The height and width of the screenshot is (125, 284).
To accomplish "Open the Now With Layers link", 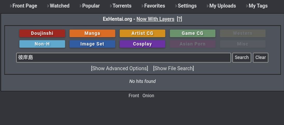I will click(155, 19).
